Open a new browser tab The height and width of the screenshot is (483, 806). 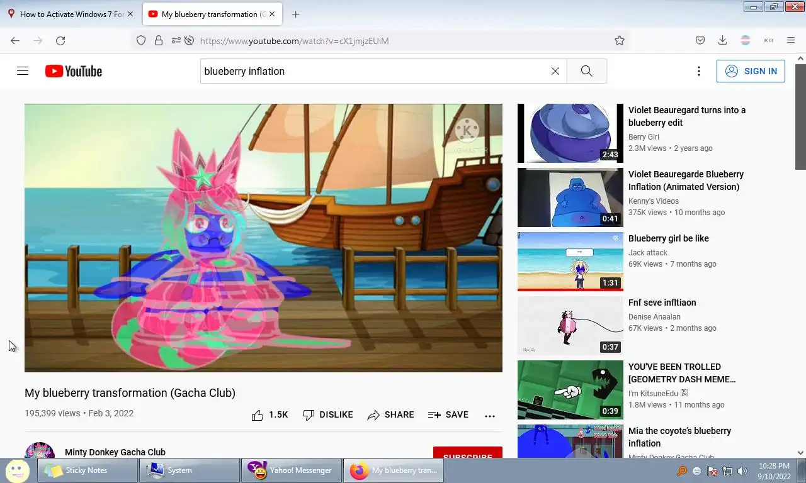tap(295, 14)
